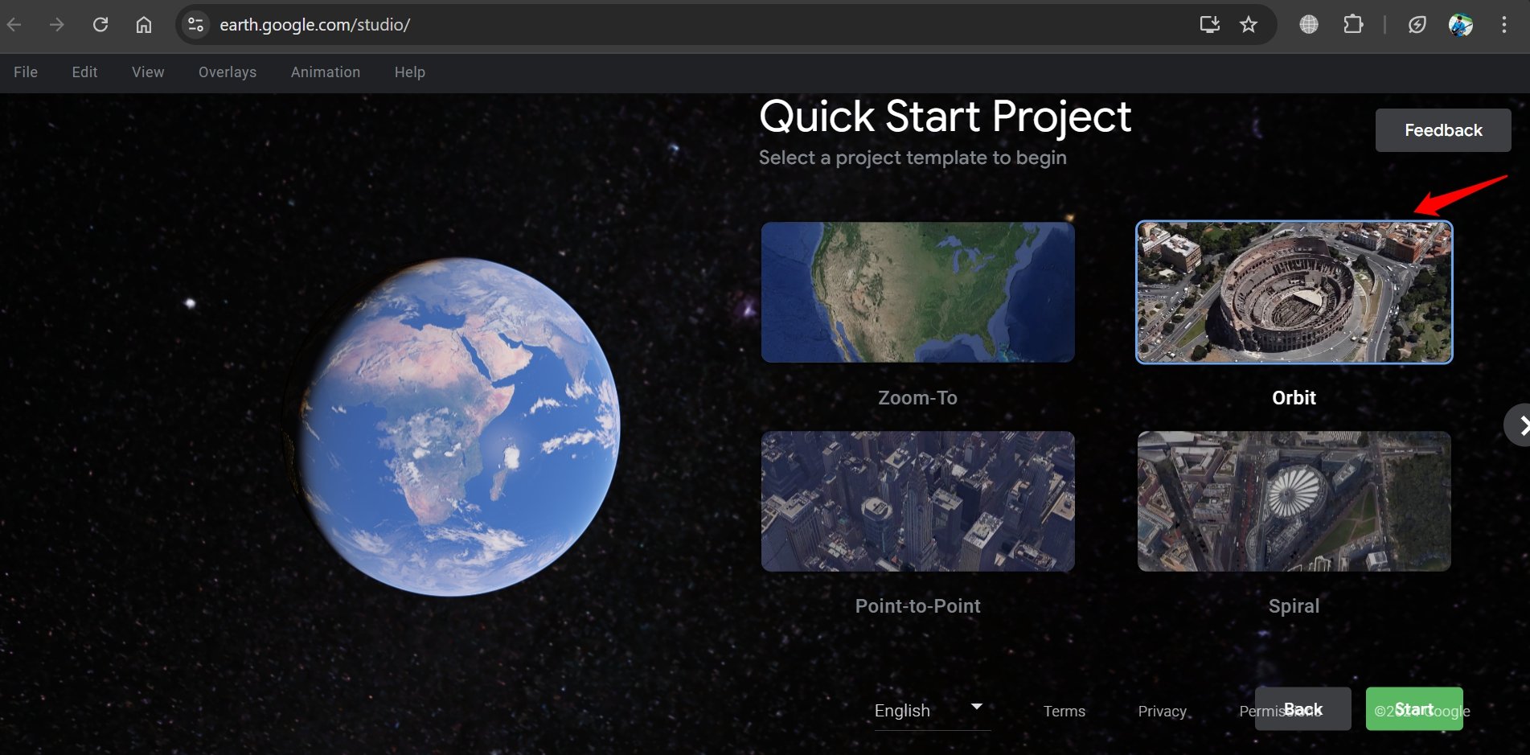The height and width of the screenshot is (755, 1530).
Task: Open the File menu
Action: (26, 72)
